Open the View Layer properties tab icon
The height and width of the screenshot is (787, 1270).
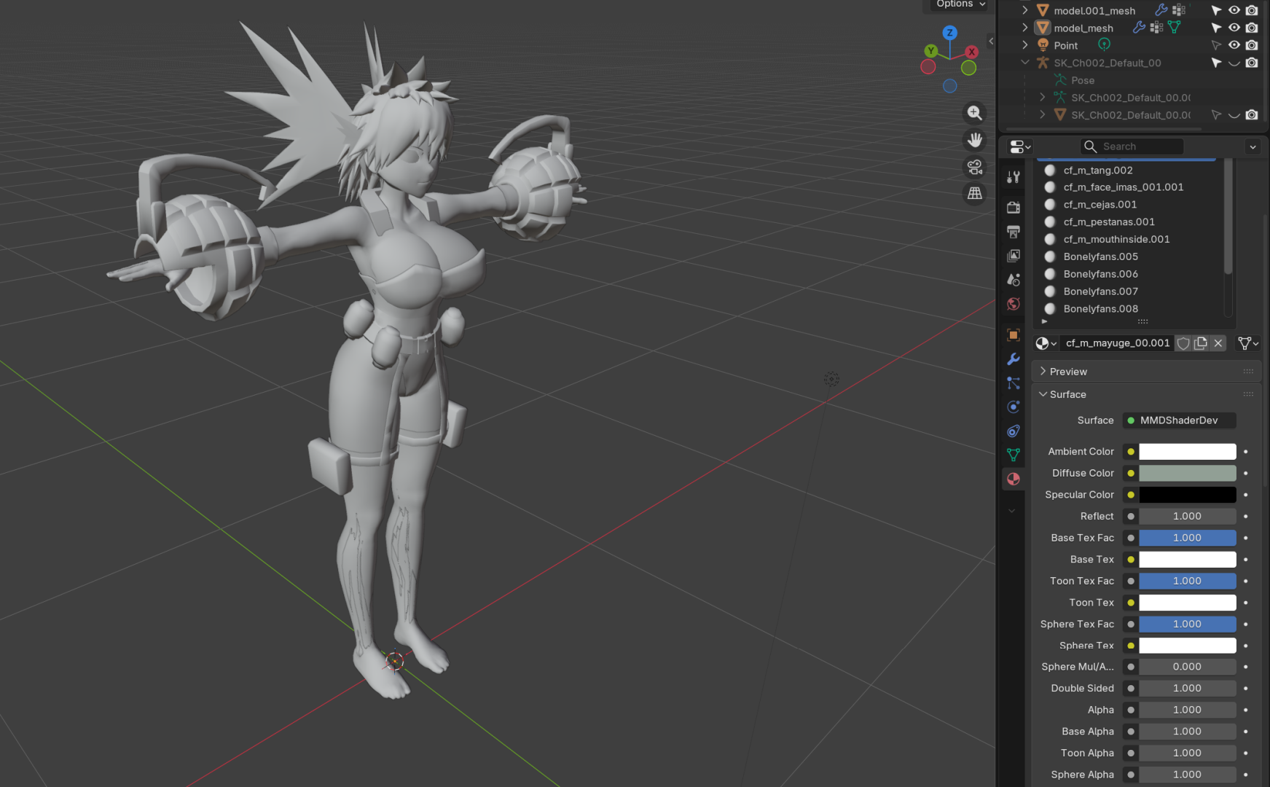click(1014, 256)
